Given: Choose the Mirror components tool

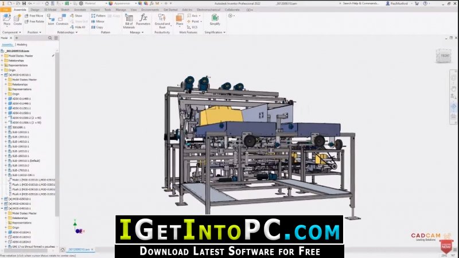Looking at the screenshot, I should click(x=98, y=22).
